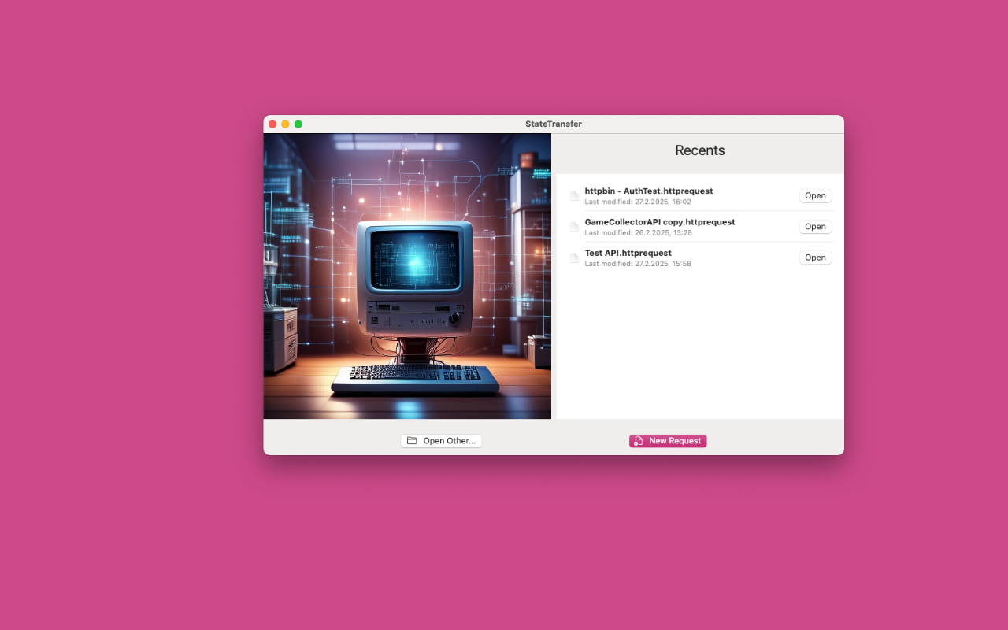
Task: Click the file icon beside Test API.httprequest
Action: (x=574, y=258)
